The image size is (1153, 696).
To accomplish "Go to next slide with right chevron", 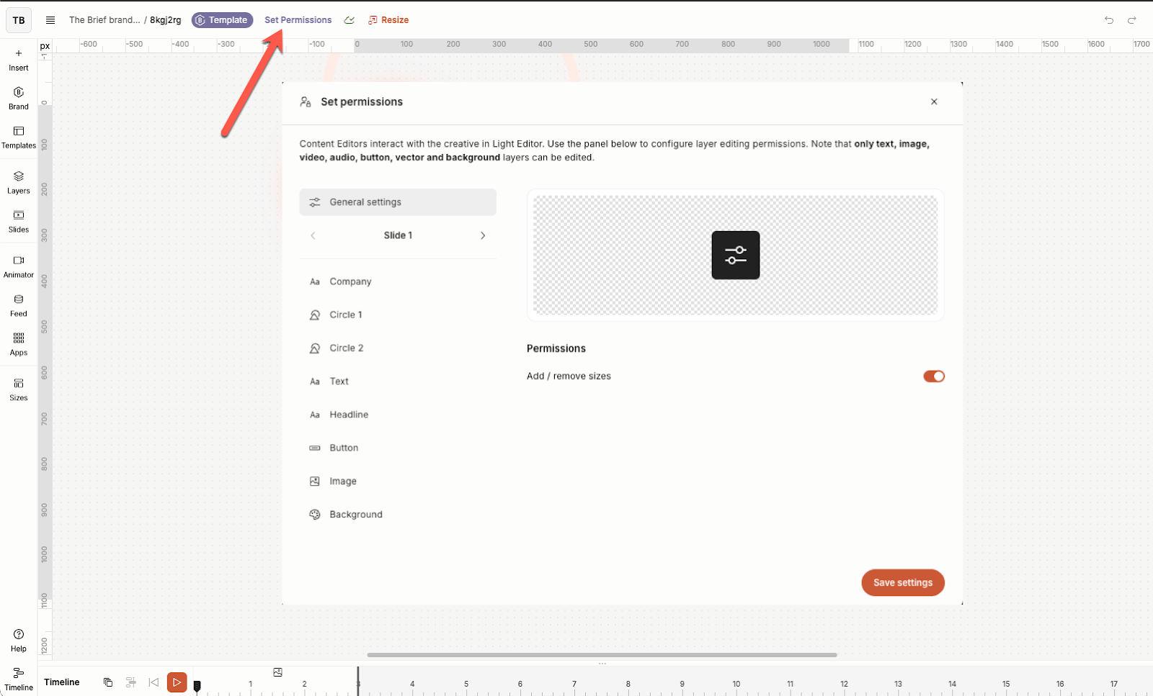I will click(x=483, y=235).
